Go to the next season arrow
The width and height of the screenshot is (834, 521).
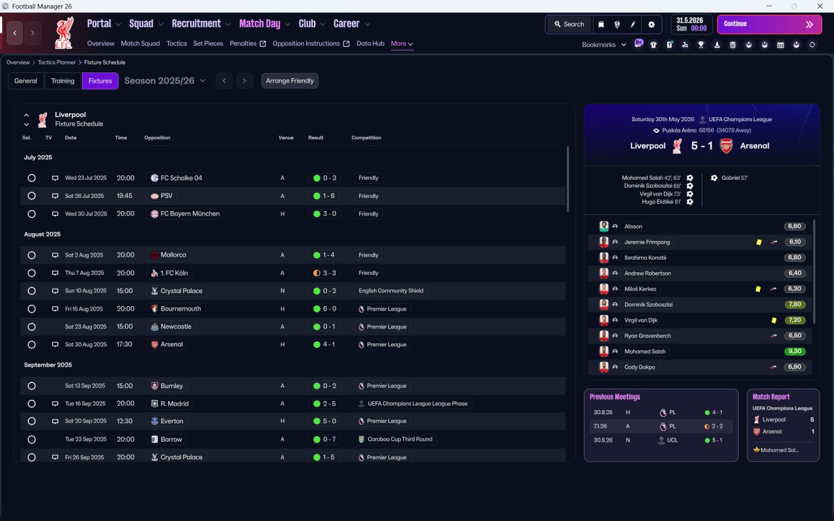(244, 81)
